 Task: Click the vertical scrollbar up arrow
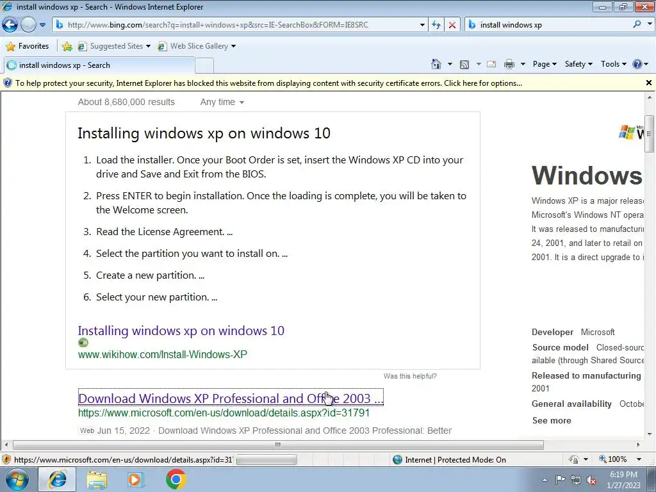coord(649,97)
